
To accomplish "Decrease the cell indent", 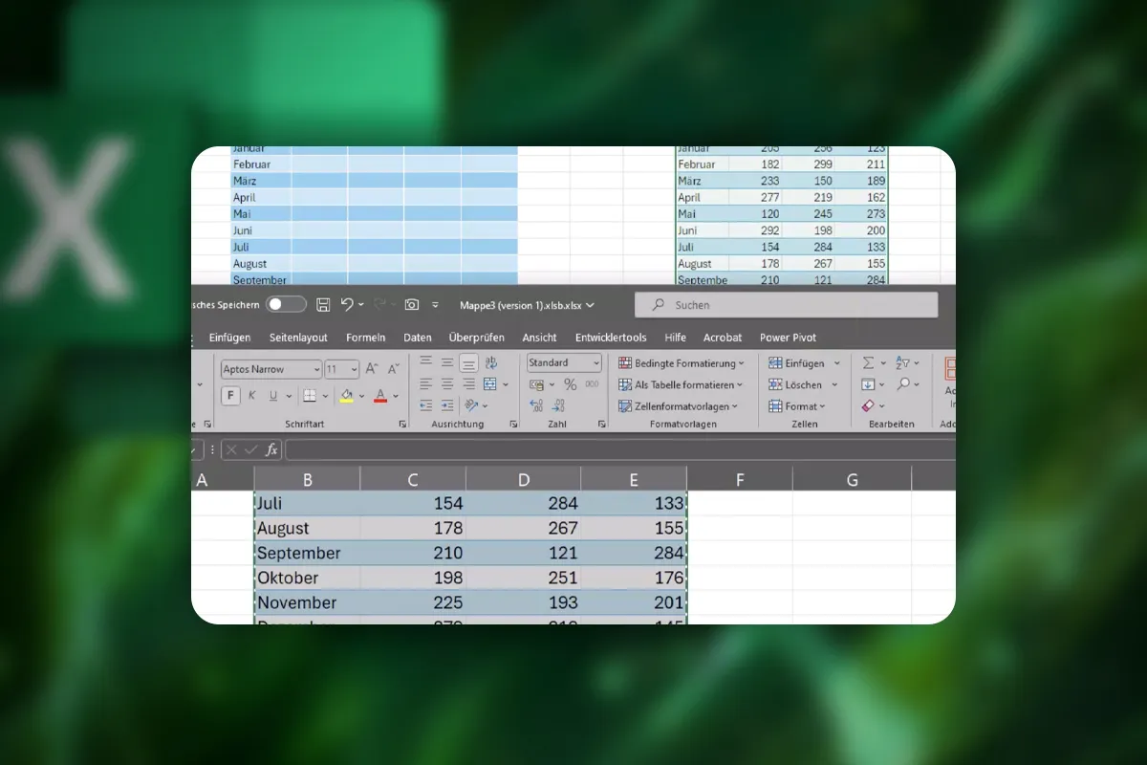I will [424, 406].
